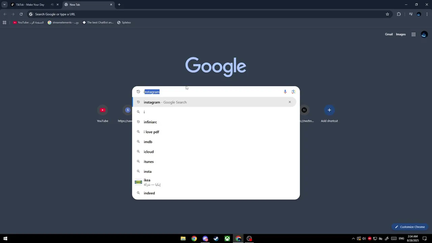Start voice search with microphone icon
Image resolution: width=432 pixels, height=243 pixels.
[x=285, y=92]
